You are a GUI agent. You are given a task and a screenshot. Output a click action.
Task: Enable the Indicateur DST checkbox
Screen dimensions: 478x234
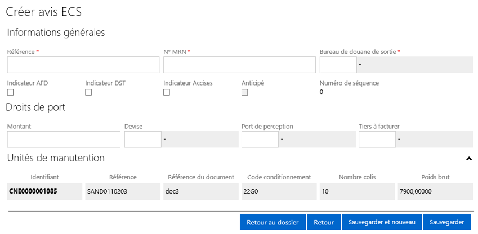(88, 92)
